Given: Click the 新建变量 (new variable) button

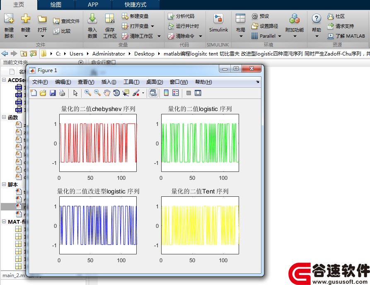Looking at the screenshot, I should pos(135,16).
